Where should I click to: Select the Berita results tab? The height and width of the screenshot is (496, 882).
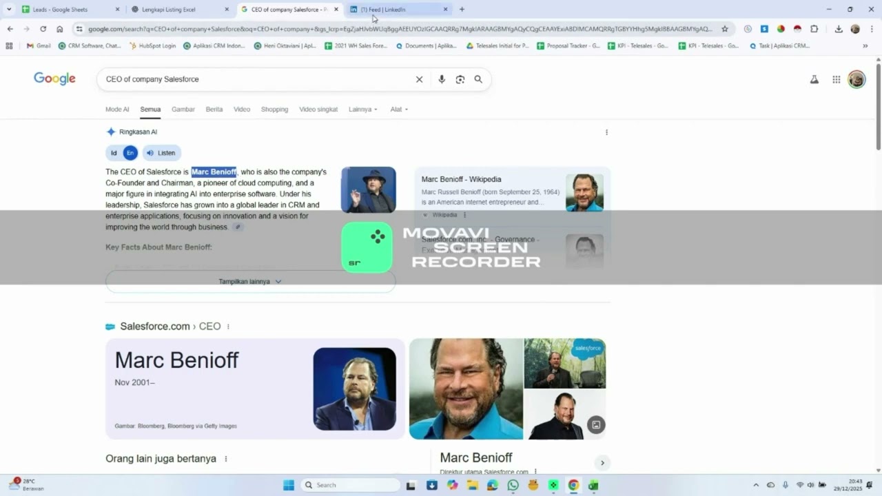click(214, 110)
